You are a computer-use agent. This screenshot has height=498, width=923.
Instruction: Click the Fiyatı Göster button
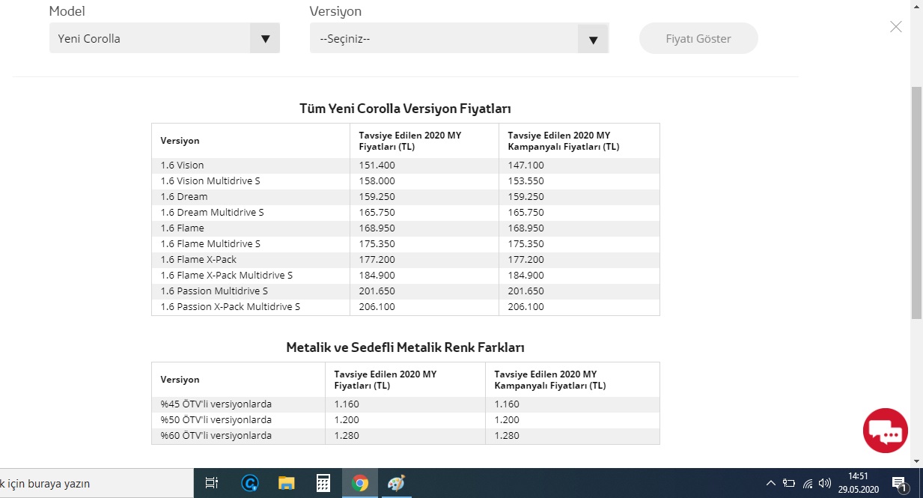(x=698, y=38)
